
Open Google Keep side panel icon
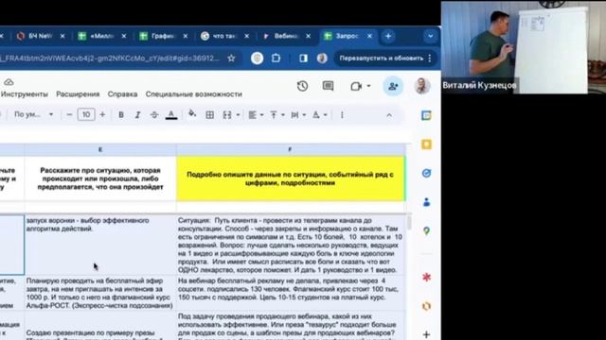tap(426, 144)
